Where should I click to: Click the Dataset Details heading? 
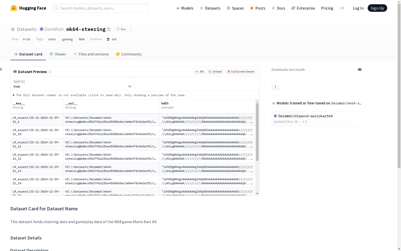click(x=26, y=238)
